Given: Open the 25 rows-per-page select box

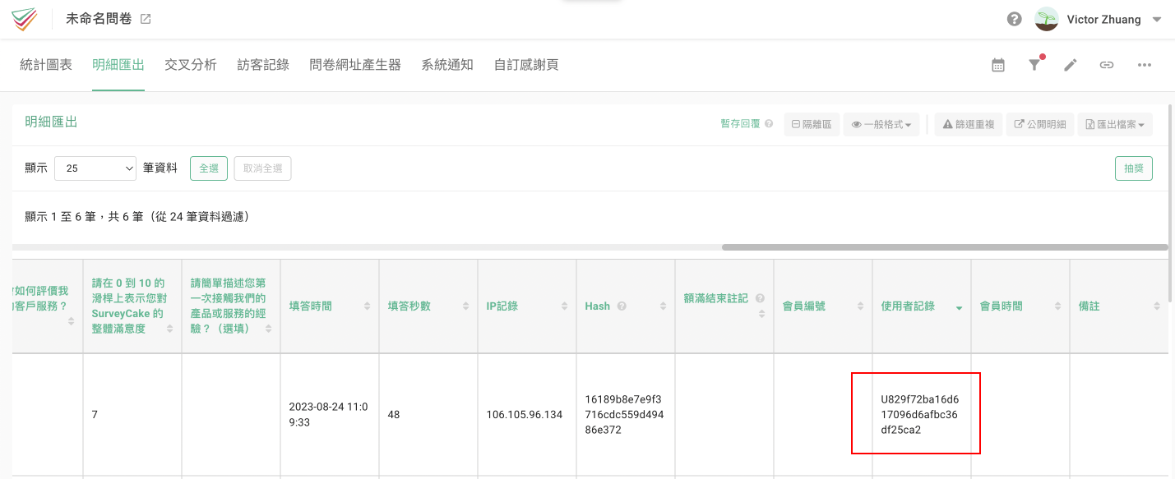Looking at the screenshot, I should pyautogui.click(x=95, y=168).
